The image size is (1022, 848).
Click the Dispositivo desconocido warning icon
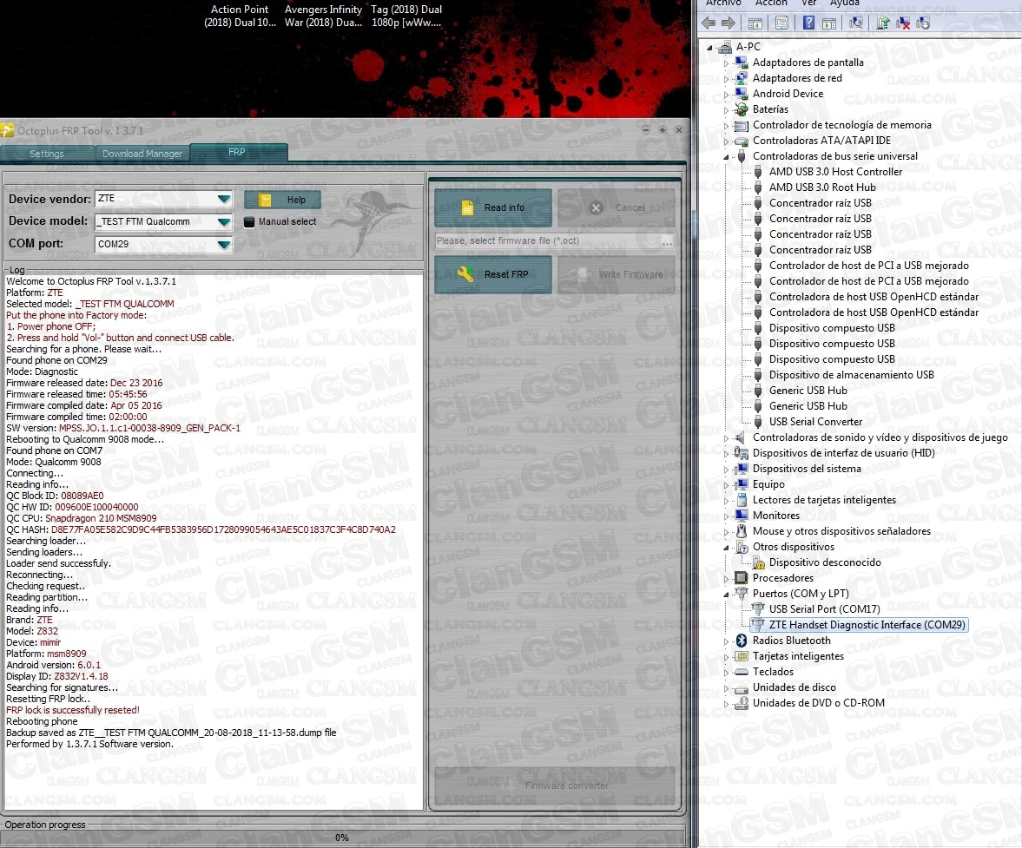coord(758,562)
